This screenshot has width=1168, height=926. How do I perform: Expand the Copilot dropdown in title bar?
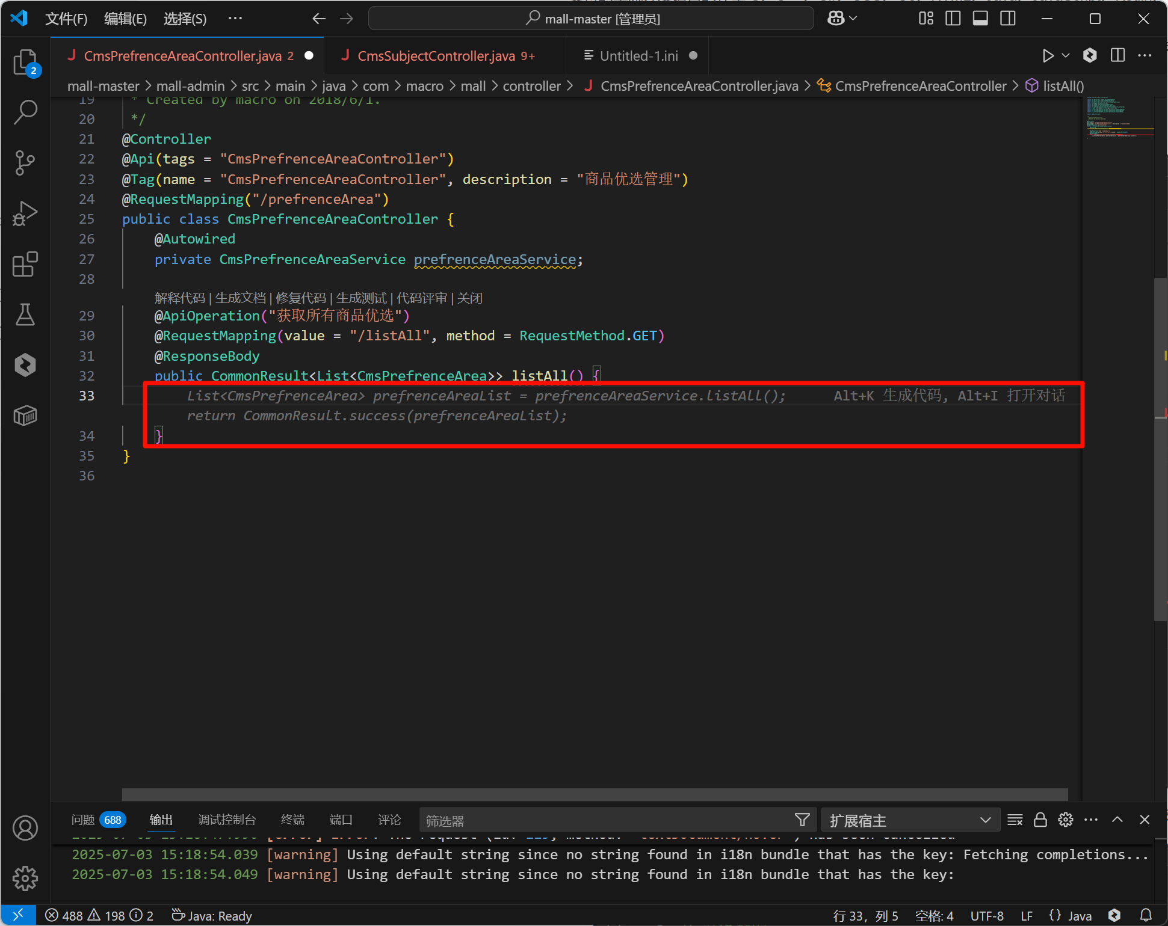tap(853, 19)
